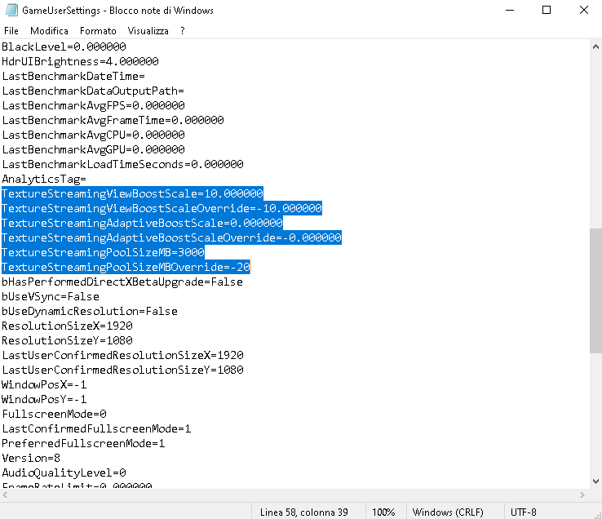
Task: Click the scroll down arrow of the vertical scrollbar
Action: pos(595,481)
